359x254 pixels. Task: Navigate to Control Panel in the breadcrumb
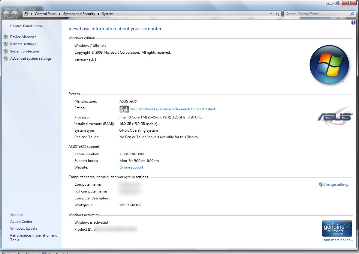(46, 14)
